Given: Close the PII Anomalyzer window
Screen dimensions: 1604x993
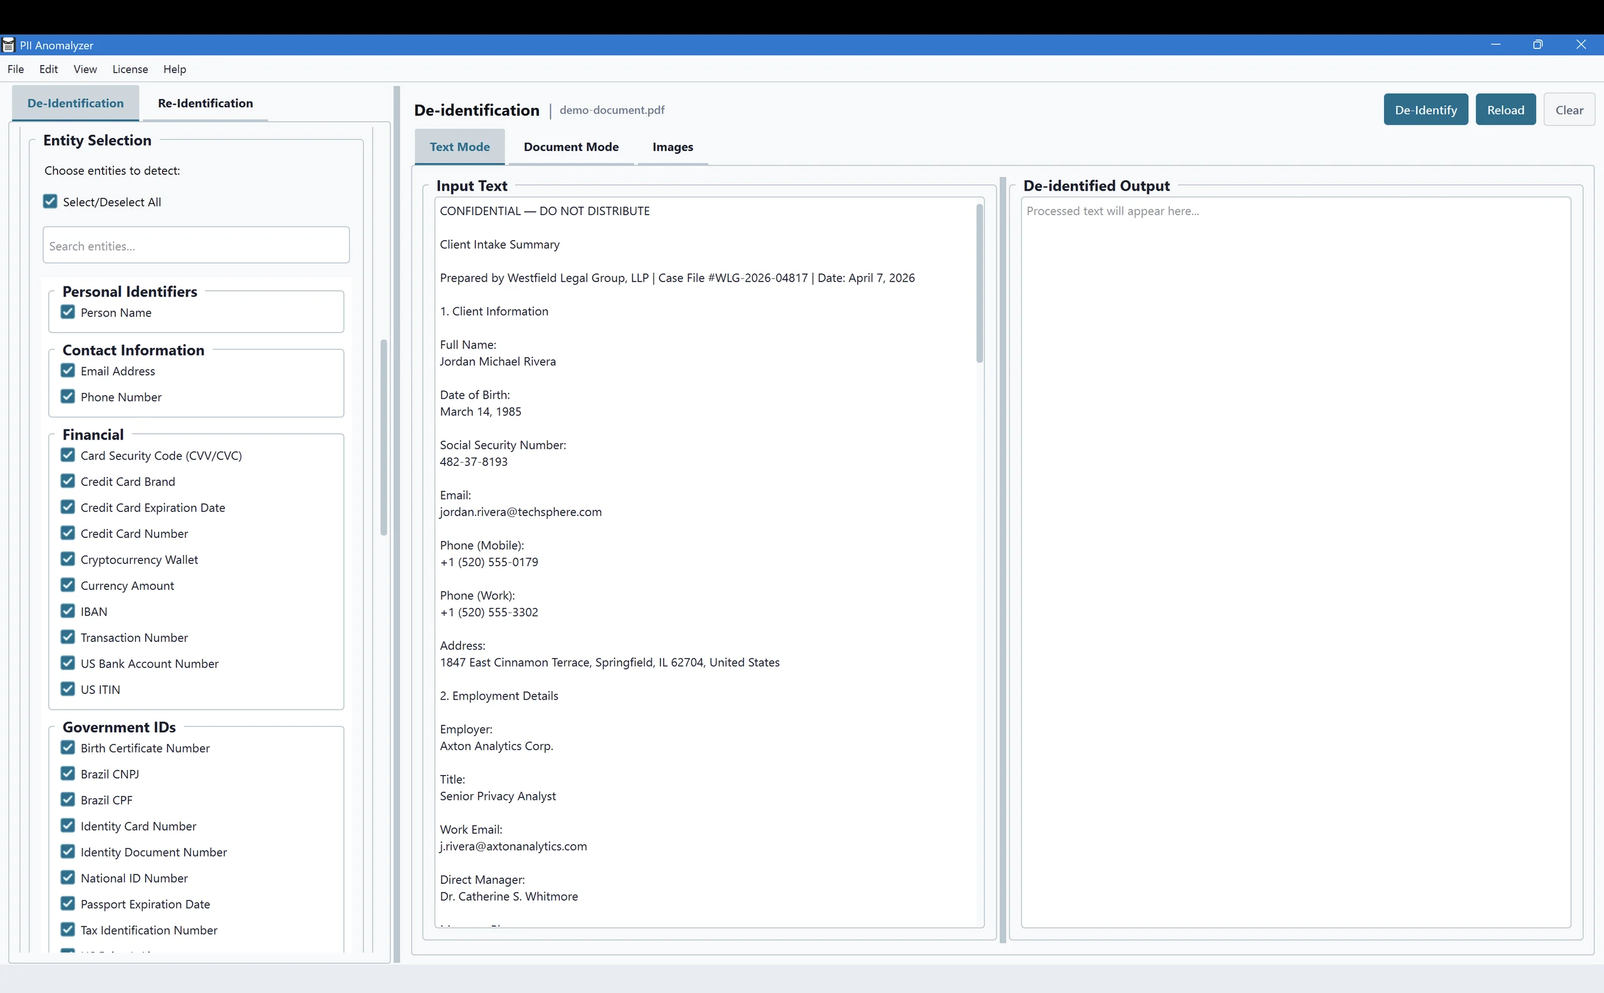Looking at the screenshot, I should point(1581,44).
